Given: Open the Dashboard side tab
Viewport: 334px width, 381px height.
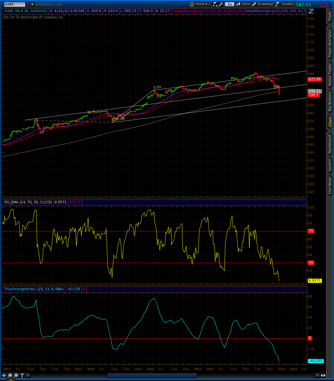Looking at the screenshot, I should pos(330,144).
